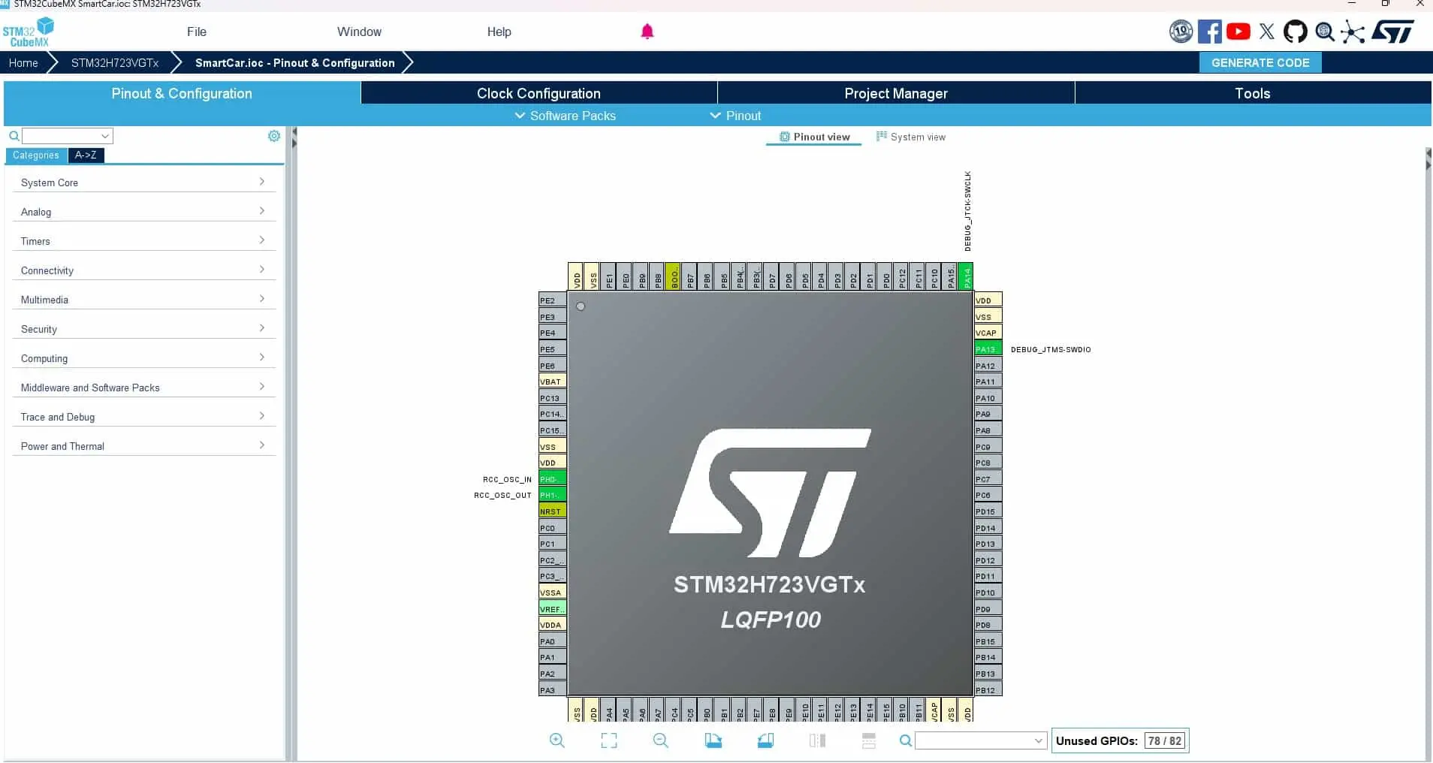1433x763 pixels.
Task: Switch to Pinout view
Action: pos(815,137)
